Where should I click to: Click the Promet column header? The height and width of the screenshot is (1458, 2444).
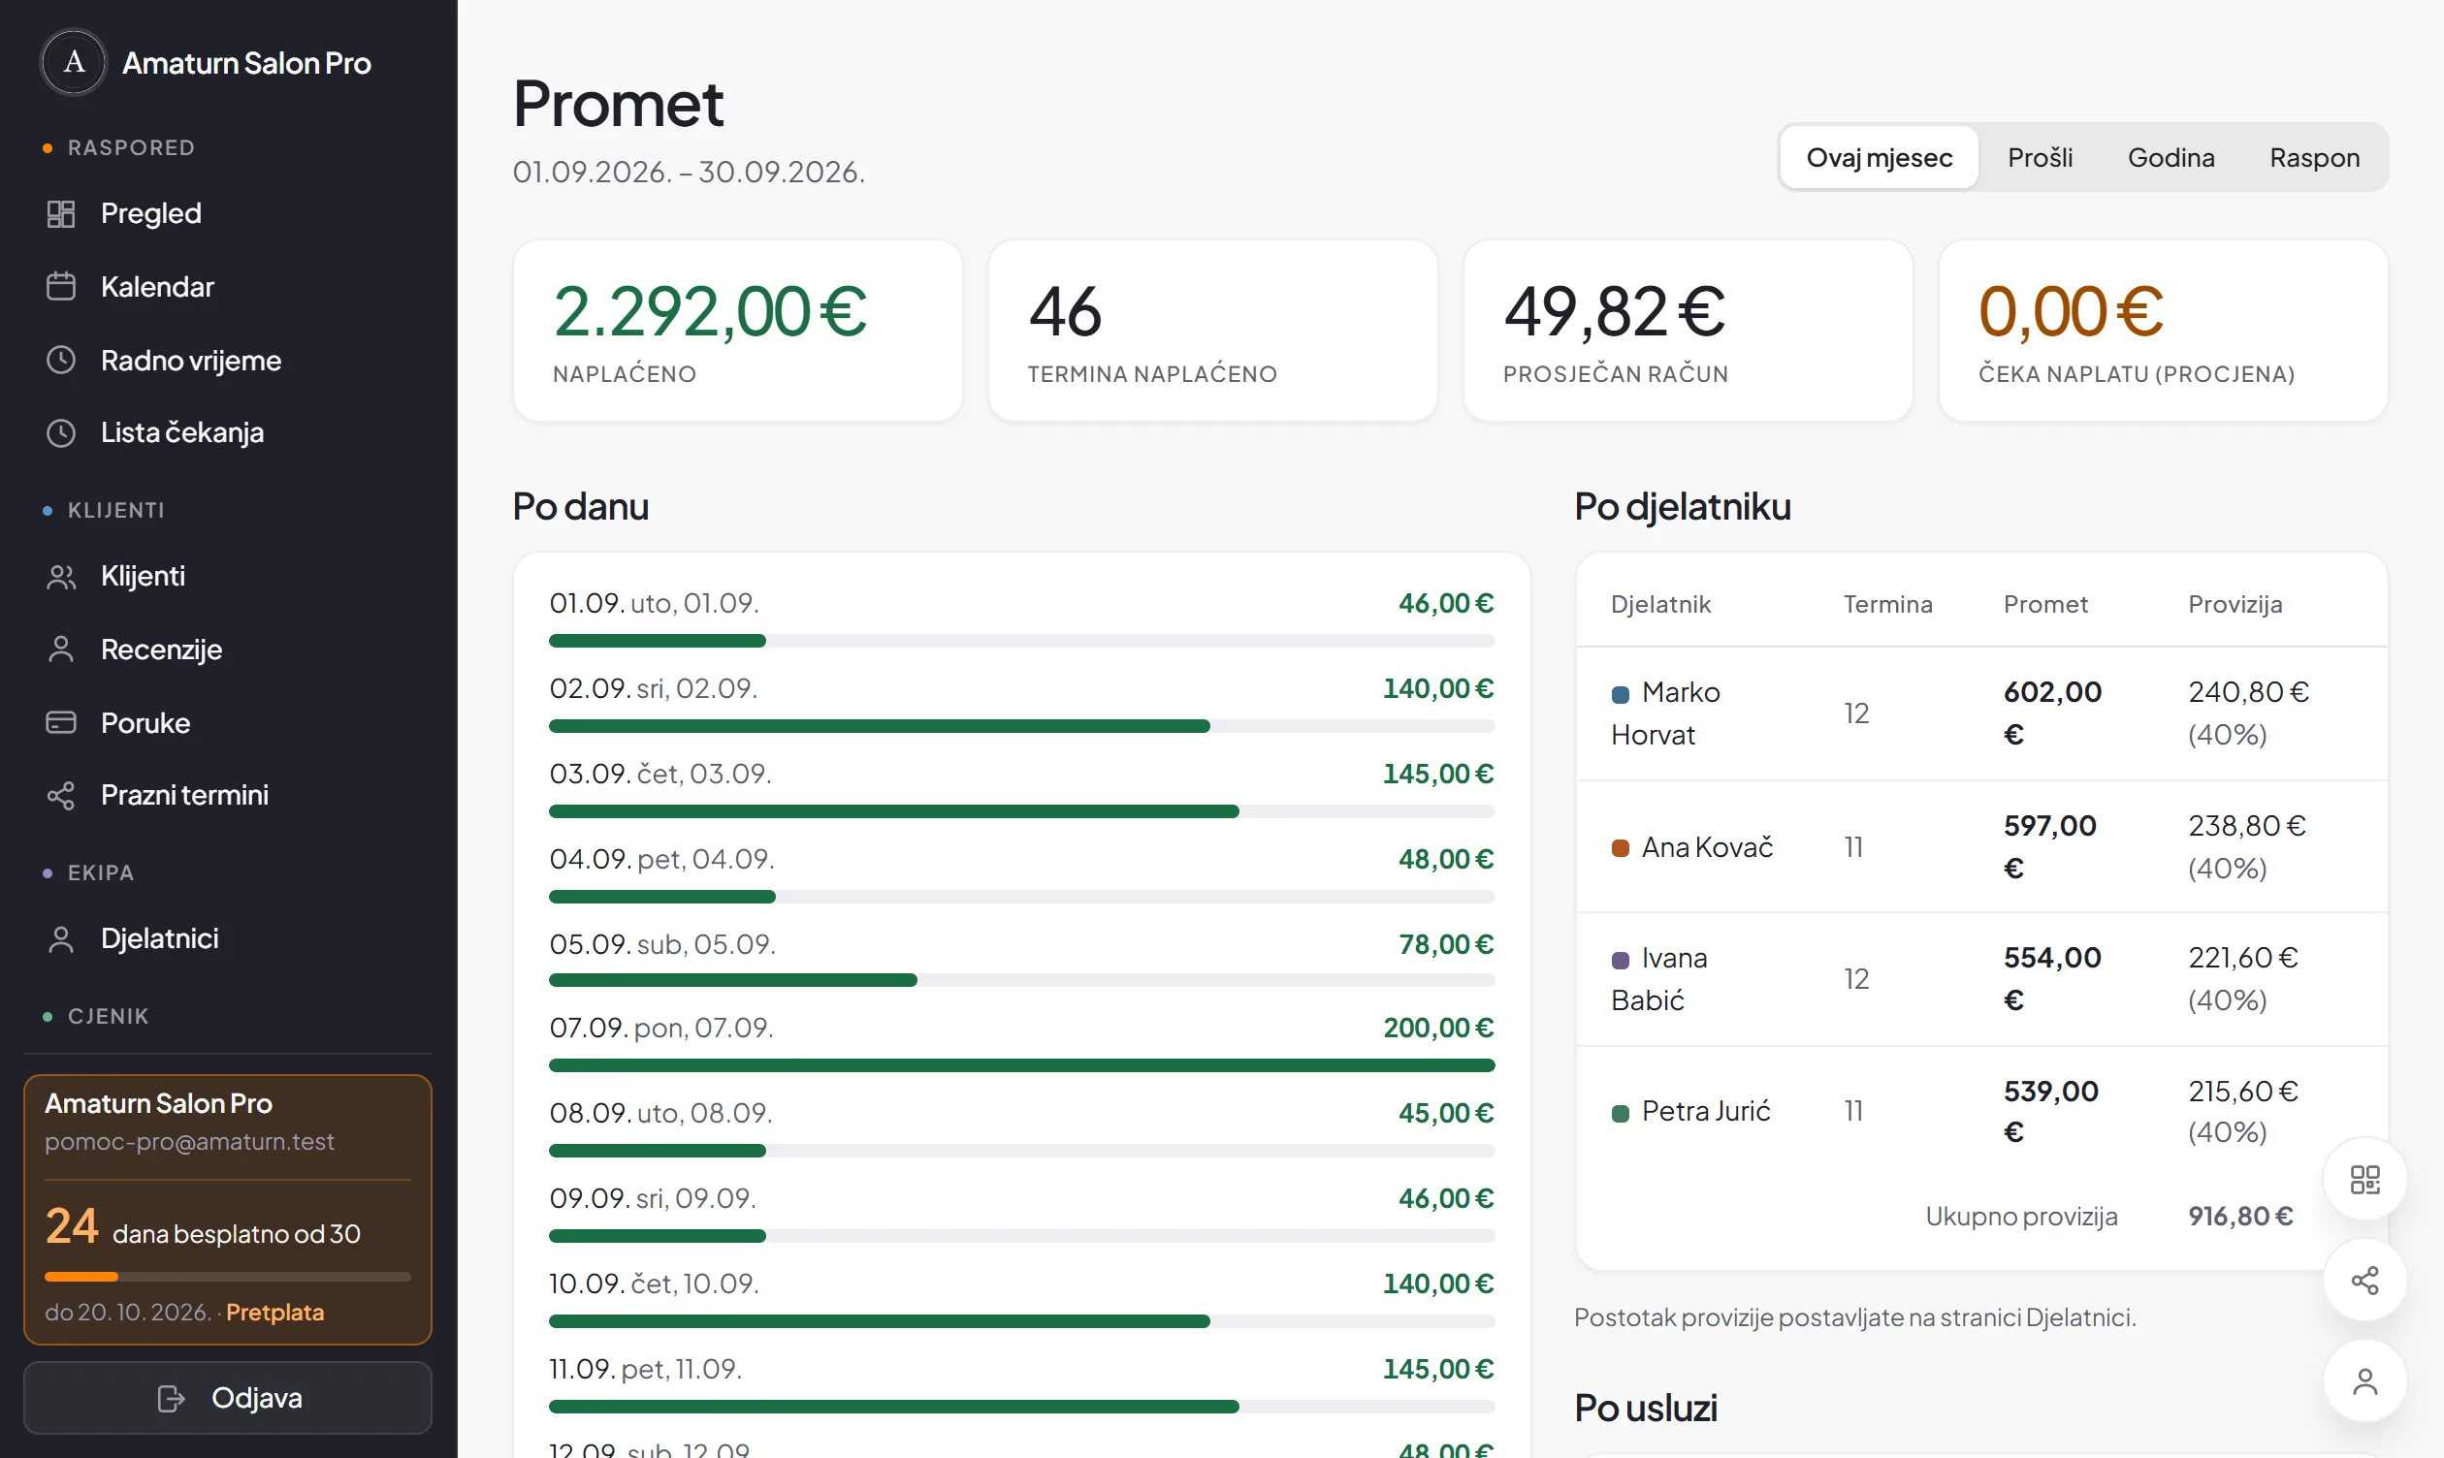2045,604
